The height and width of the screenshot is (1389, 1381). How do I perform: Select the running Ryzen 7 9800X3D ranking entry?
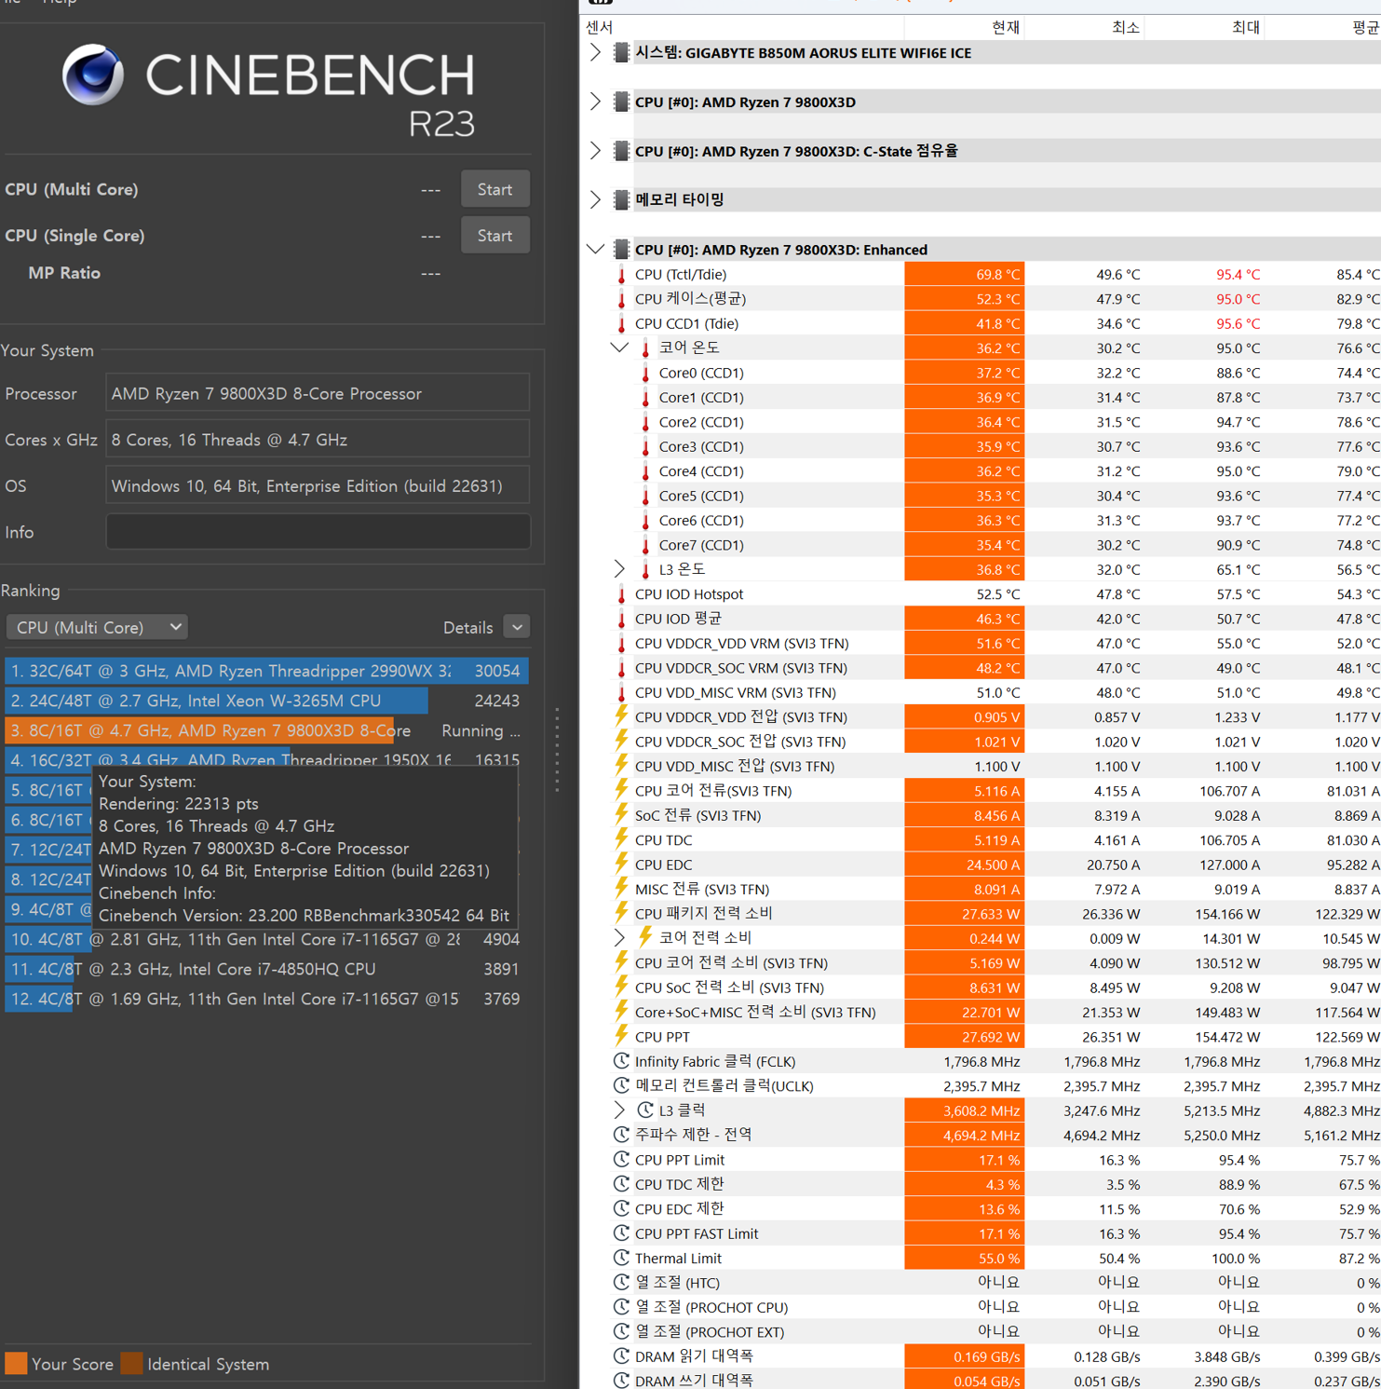(x=266, y=730)
